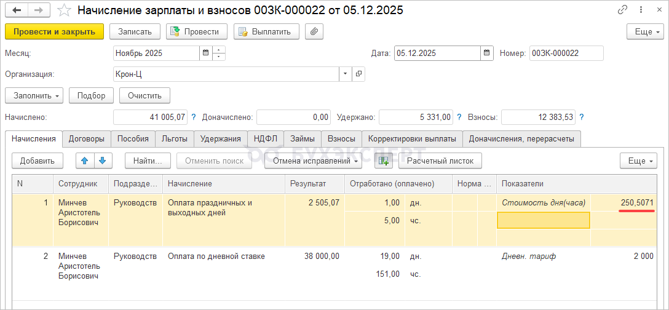Image resolution: width=669 pixels, height=310 pixels.
Task: Copy link via chain icon
Action: pyautogui.click(x=623, y=10)
